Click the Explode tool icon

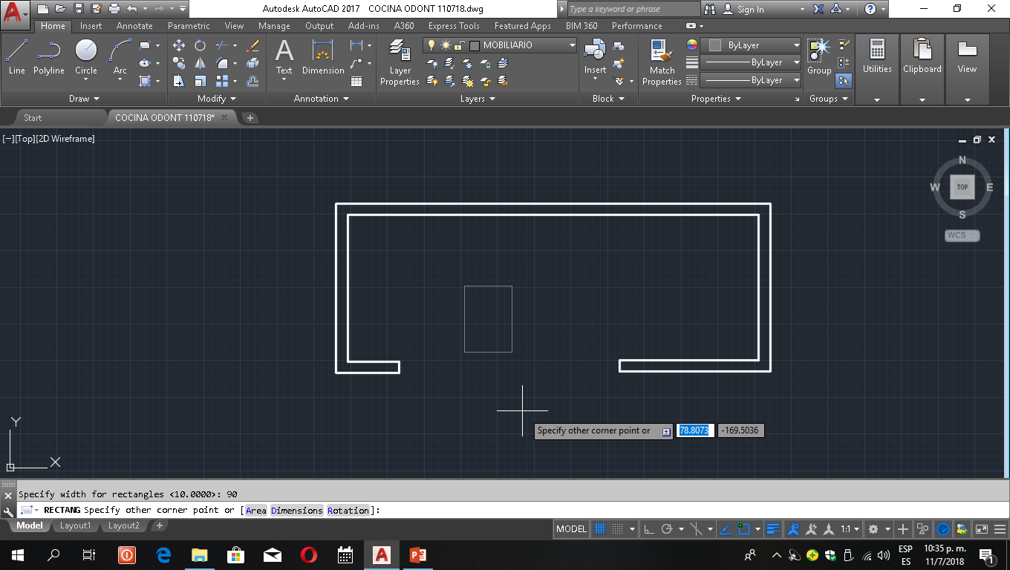[x=252, y=63]
